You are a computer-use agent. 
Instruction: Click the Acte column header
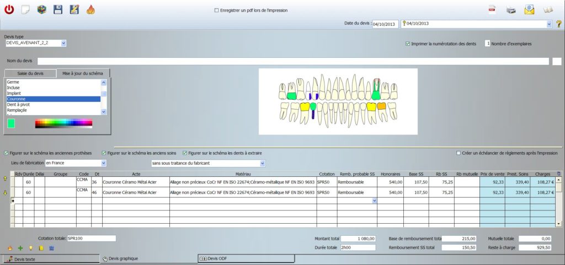pyautogui.click(x=136, y=174)
